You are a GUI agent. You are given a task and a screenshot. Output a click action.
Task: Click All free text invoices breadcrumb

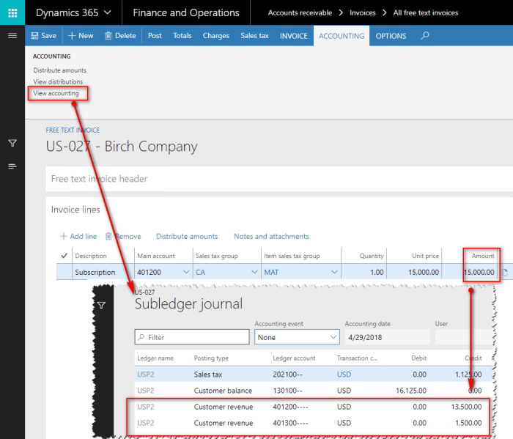tap(426, 12)
